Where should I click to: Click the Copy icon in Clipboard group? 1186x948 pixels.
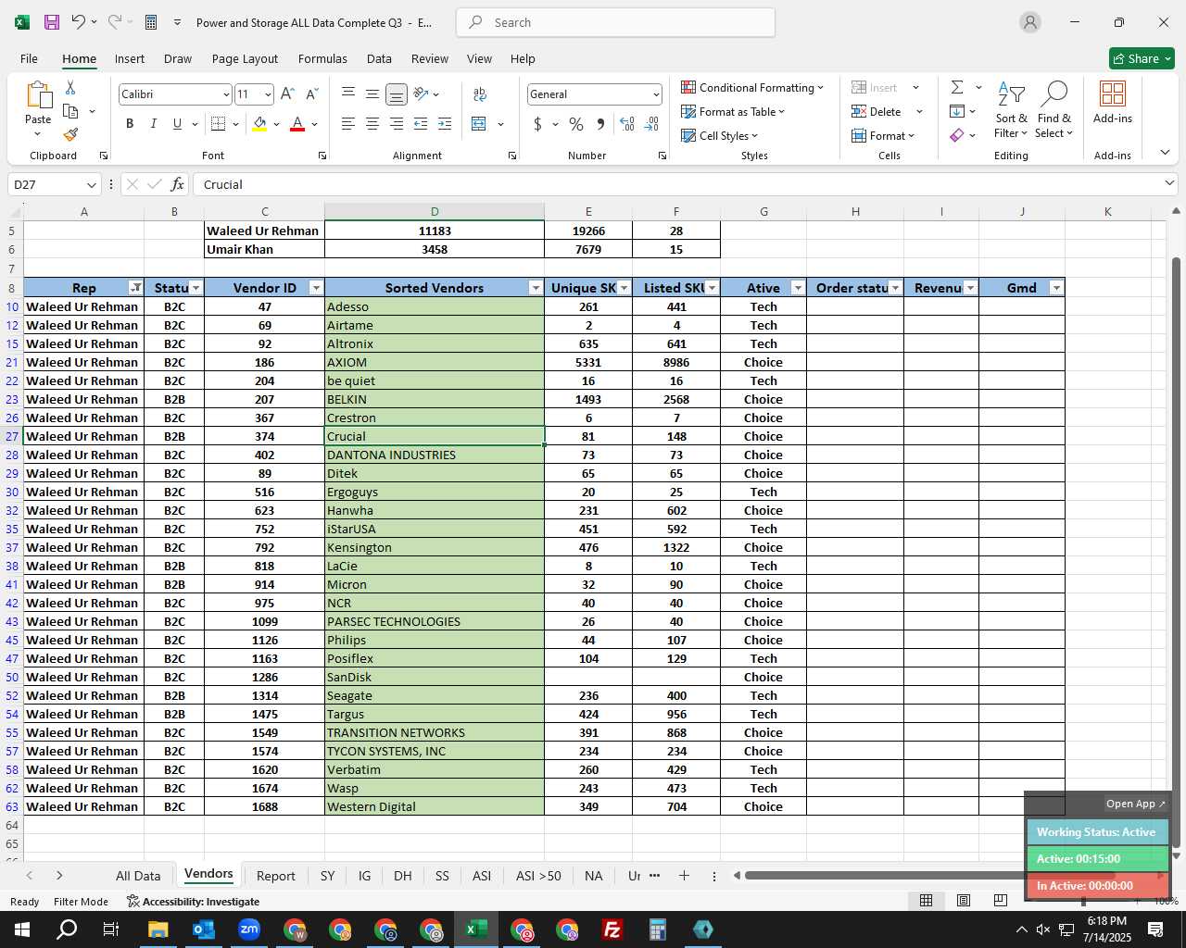(70, 111)
